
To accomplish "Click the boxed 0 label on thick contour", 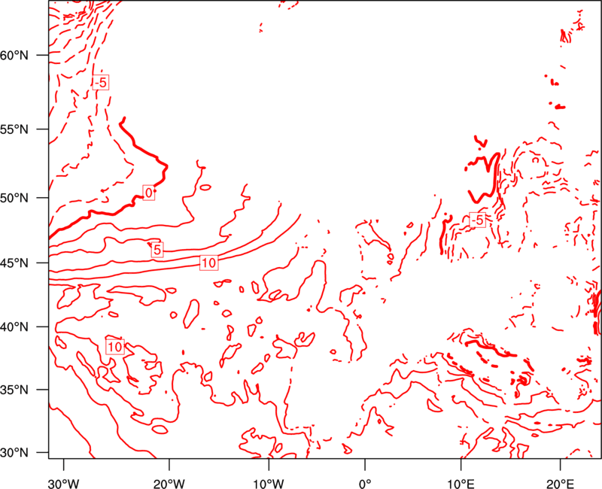I will tap(148, 193).
